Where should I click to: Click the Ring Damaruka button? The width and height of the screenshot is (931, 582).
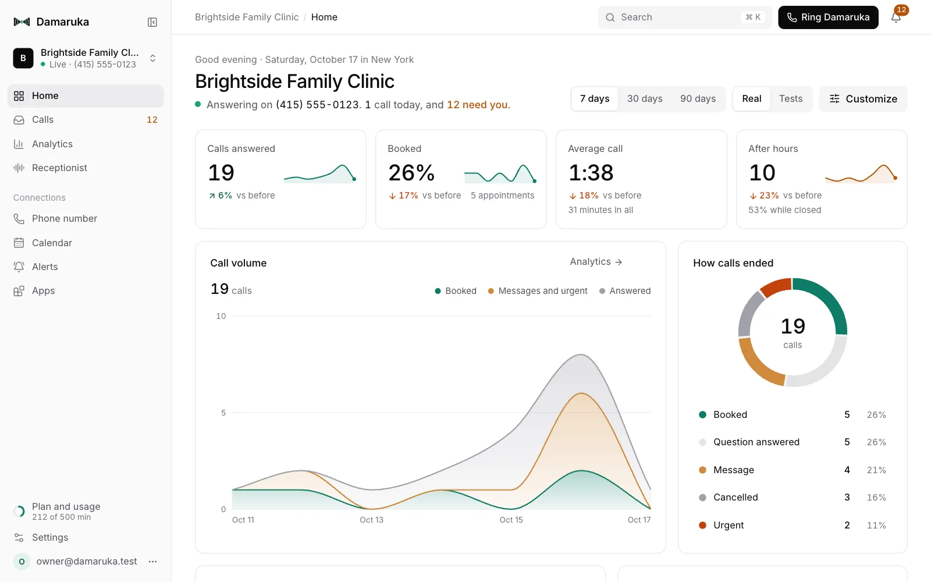(x=828, y=17)
